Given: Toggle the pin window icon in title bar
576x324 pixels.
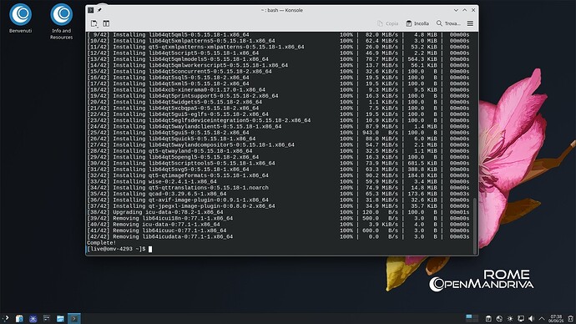Looking at the screenshot, I should pos(99,10).
